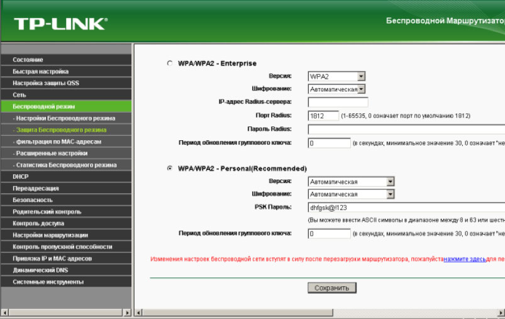This screenshot has height=319, width=505.
Task: Click the TP-LINK logo
Action: [x=60, y=24]
